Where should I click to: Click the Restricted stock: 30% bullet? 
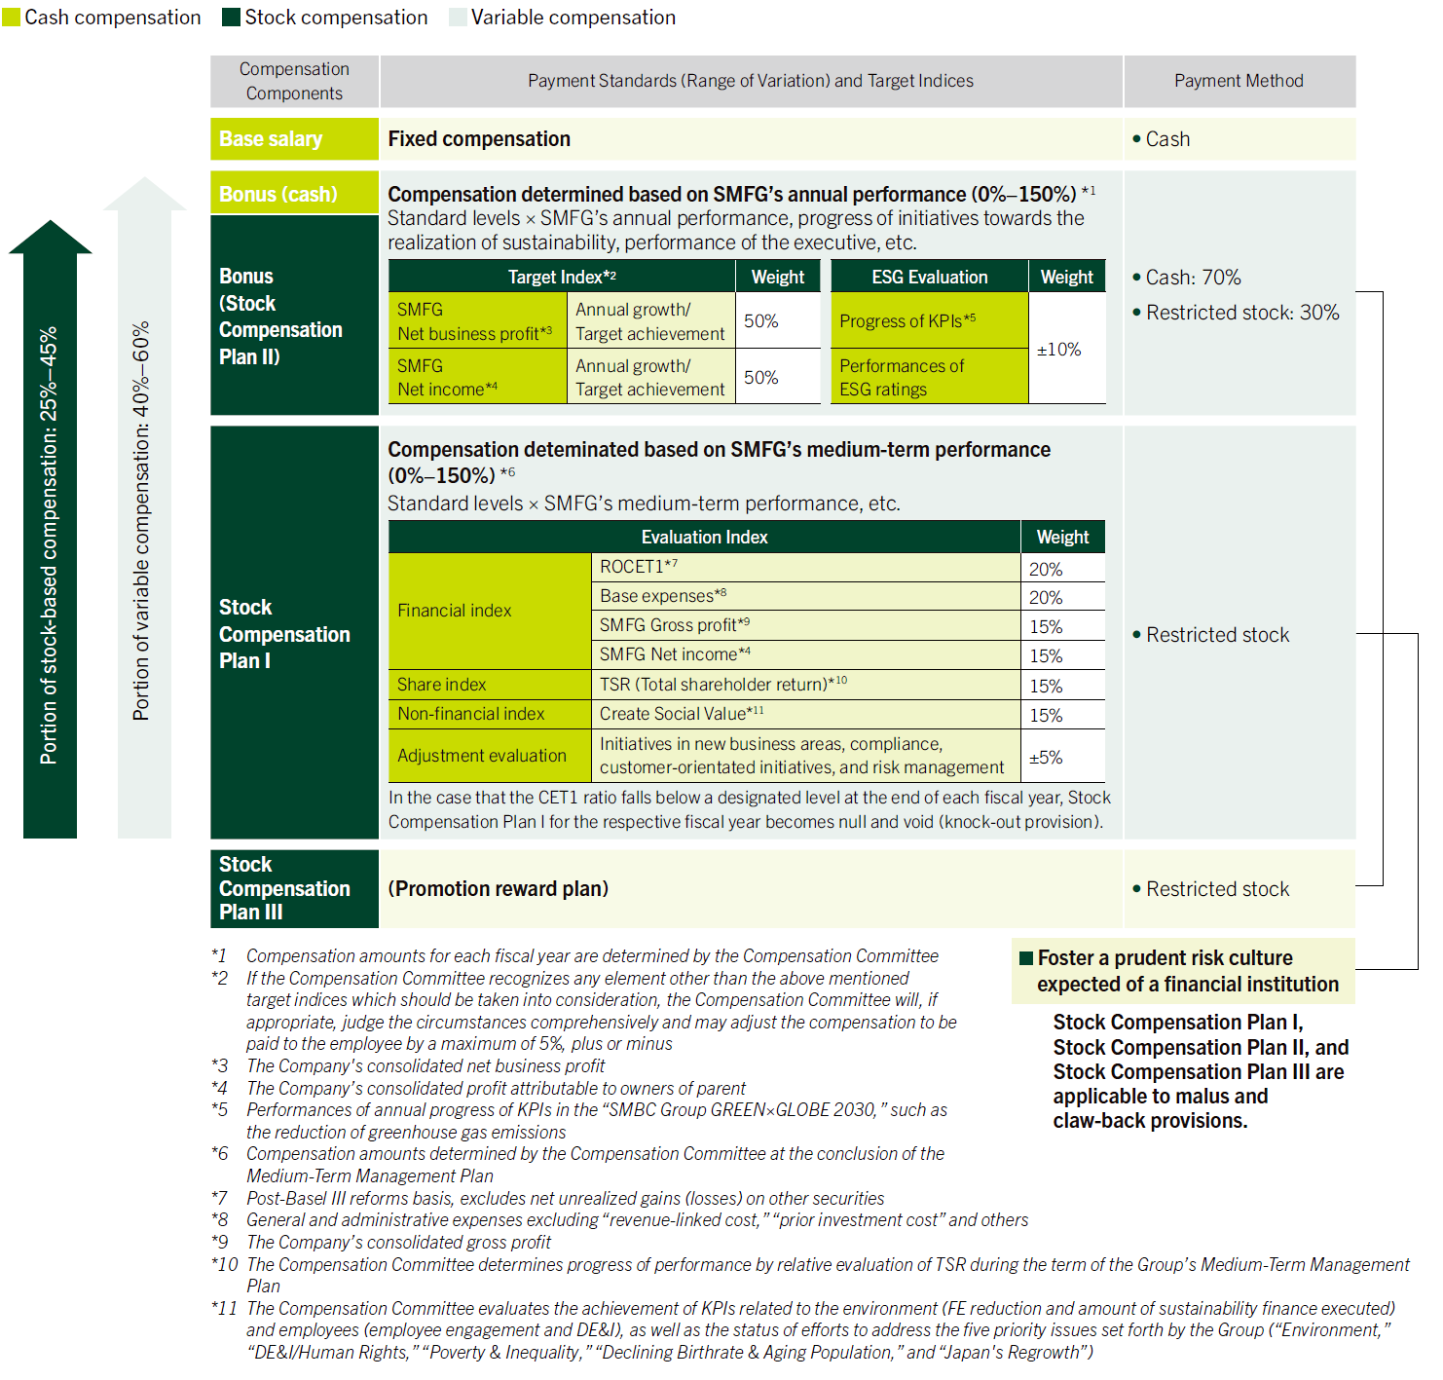point(1235,313)
